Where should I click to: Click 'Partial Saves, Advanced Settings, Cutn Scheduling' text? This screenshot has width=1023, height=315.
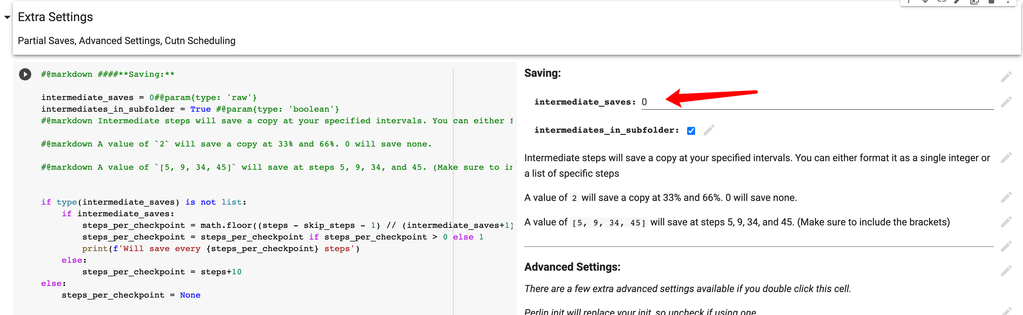(x=127, y=41)
